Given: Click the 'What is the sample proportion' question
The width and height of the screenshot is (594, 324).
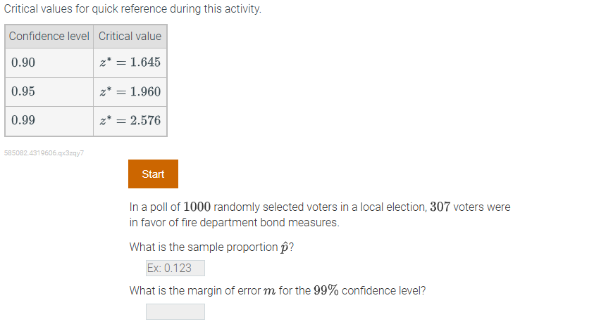Looking at the screenshot, I should point(203,247).
